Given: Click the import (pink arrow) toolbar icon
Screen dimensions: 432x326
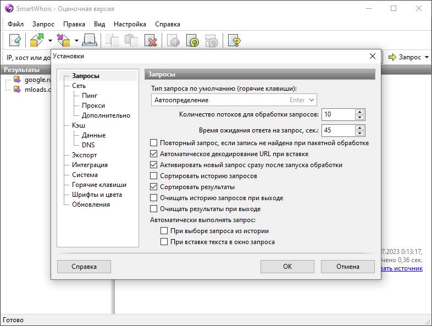Looking at the screenshot, I should (x=64, y=40).
